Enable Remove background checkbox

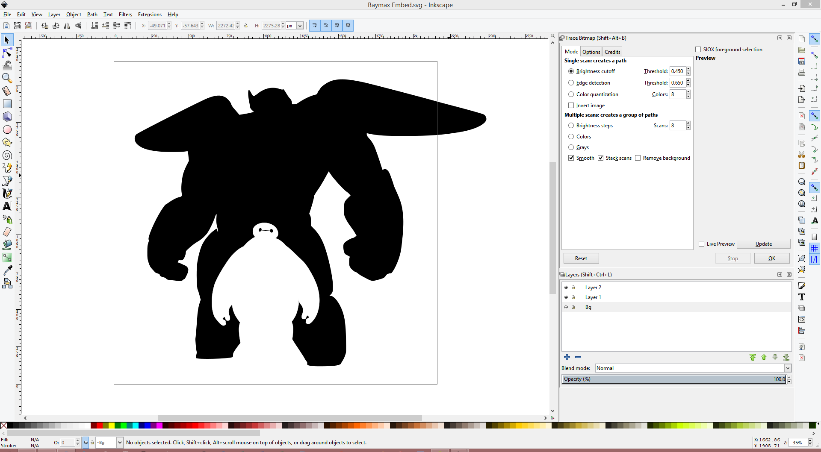pyautogui.click(x=638, y=158)
